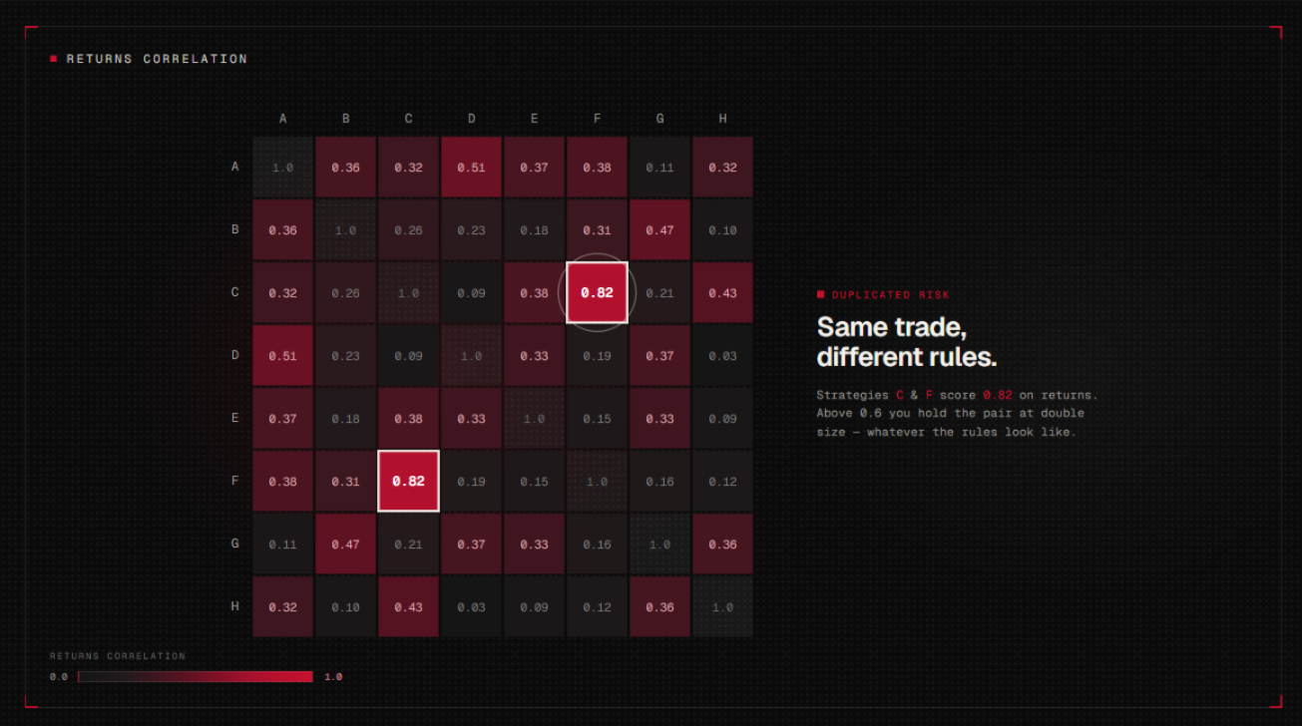Click the 0.19 cell in row D, column F
Viewport: 1302px width, 726px height.
[x=597, y=355]
